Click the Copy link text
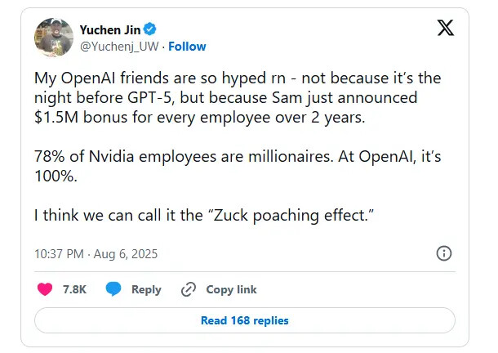 (x=231, y=289)
